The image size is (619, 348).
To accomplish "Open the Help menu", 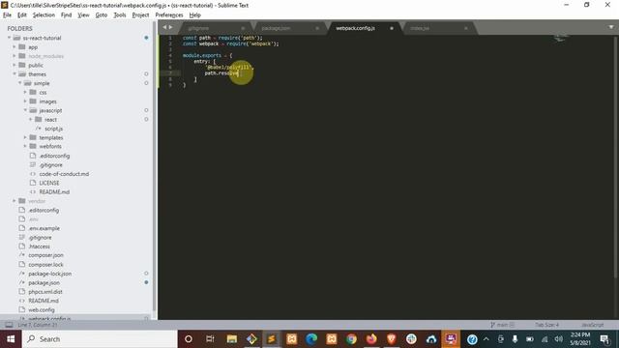I will pos(195,15).
